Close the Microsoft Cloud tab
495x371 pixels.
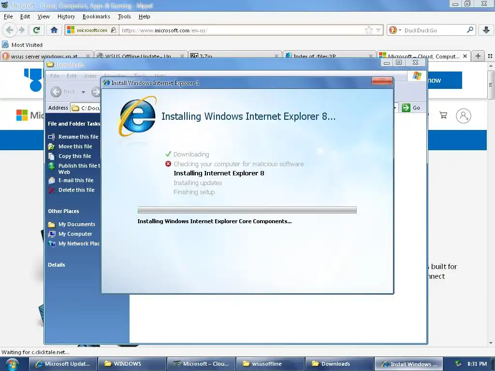(x=465, y=56)
